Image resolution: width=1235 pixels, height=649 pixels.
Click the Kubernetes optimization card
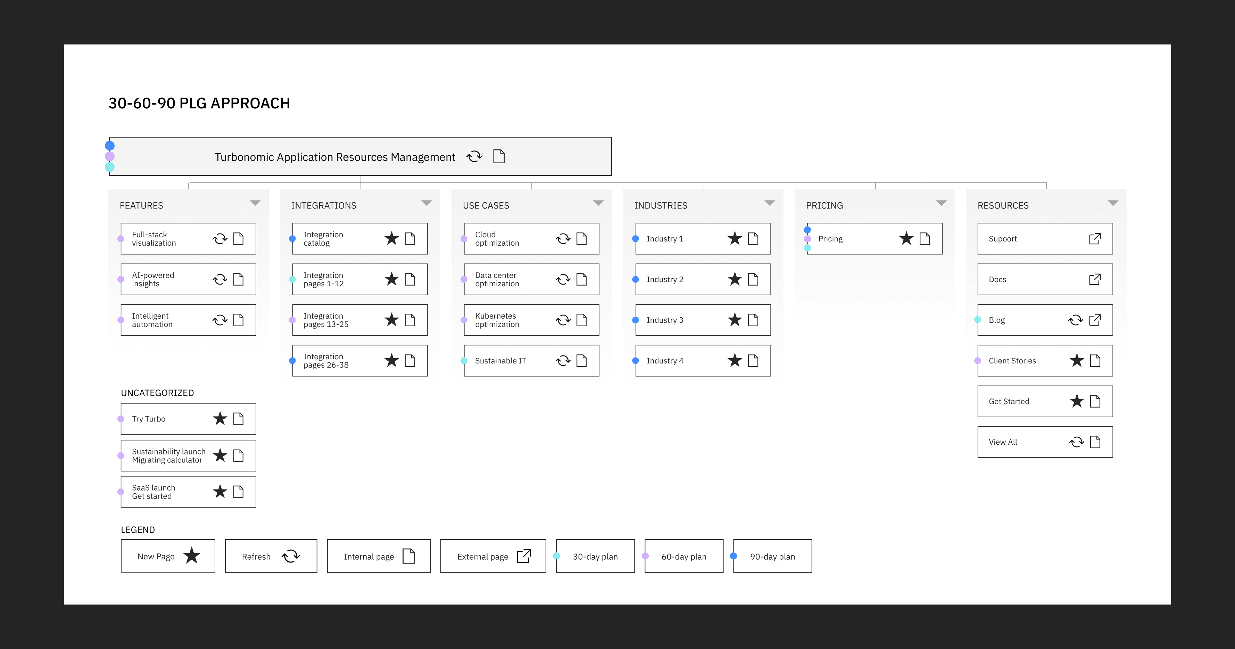[508, 320]
